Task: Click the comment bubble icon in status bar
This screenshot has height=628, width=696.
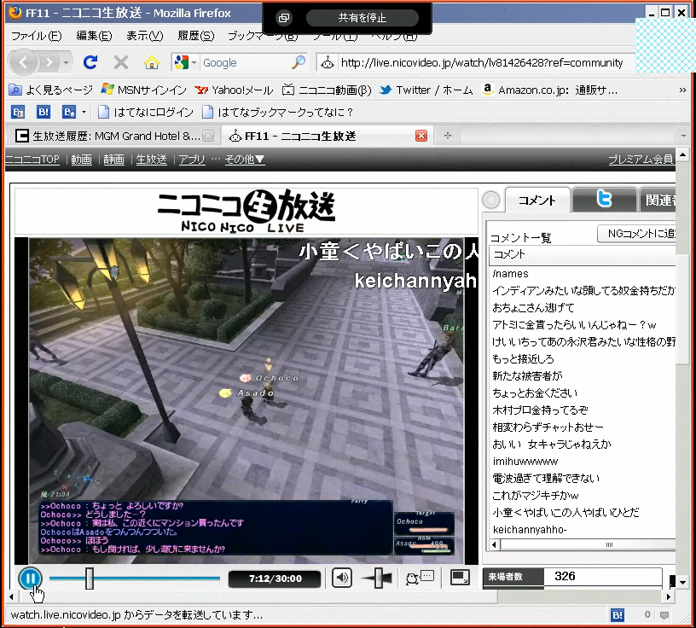Action: tap(664, 615)
